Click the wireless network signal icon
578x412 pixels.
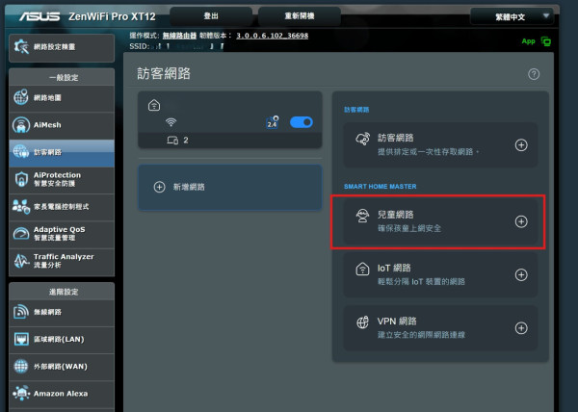pyautogui.click(x=21, y=312)
